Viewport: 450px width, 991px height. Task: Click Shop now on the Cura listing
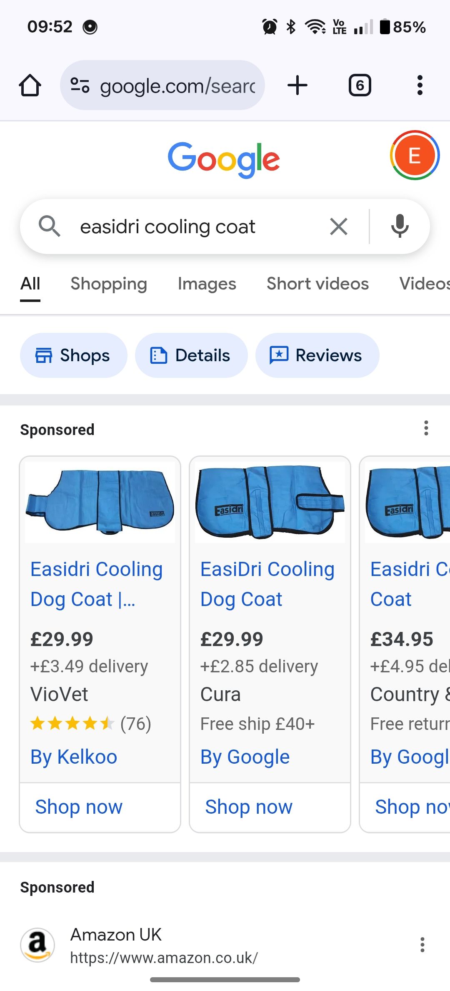tap(249, 807)
